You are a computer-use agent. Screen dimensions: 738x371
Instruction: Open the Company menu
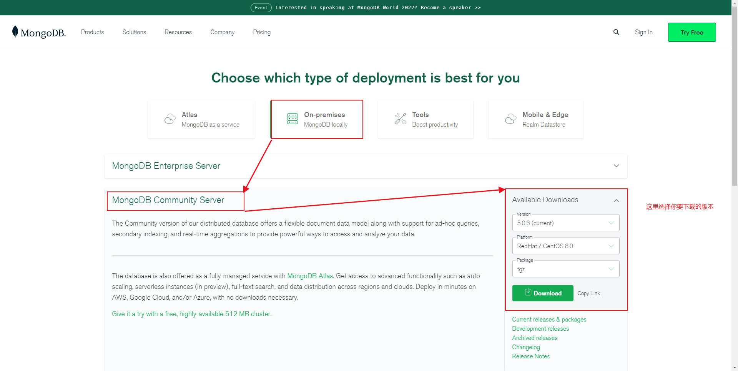(x=222, y=32)
